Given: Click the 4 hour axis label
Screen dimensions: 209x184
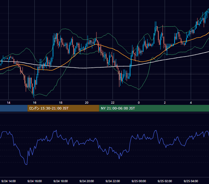Looking at the screenshot, I should 191,103.
